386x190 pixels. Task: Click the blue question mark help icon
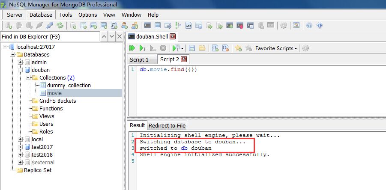click(309, 25)
